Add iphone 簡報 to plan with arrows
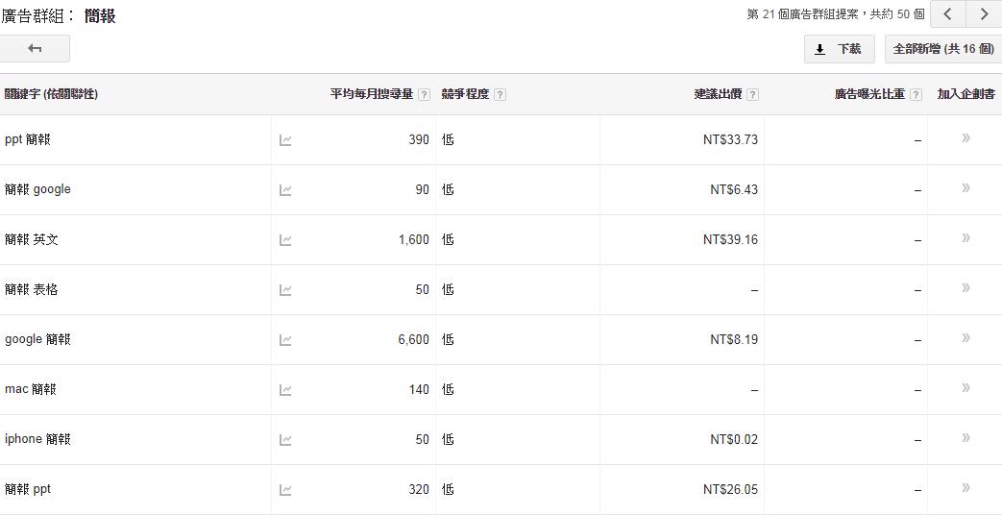Image resolution: width=1002 pixels, height=516 pixels. (x=965, y=438)
